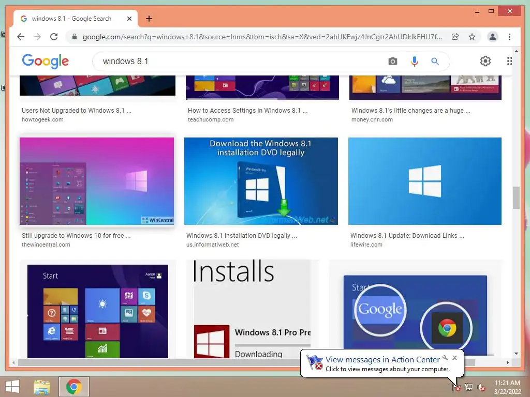The image size is (530, 397).
Task: Click the horizontal scroll right arrow
Action: pos(507,362)
